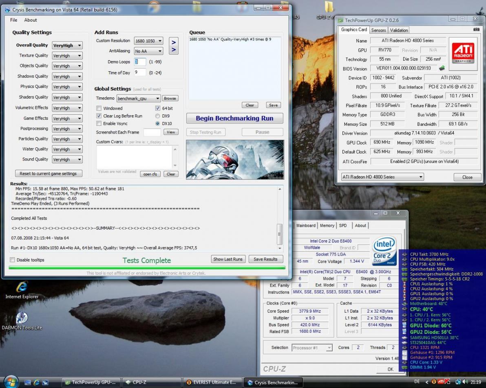Click the GPU-Z title bar icon
The width and height of the screenshot is (486, 388).
(340, 20)
